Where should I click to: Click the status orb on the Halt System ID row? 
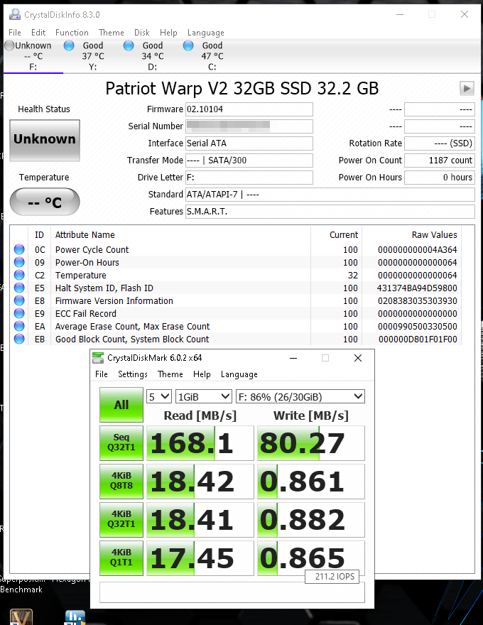19,288
